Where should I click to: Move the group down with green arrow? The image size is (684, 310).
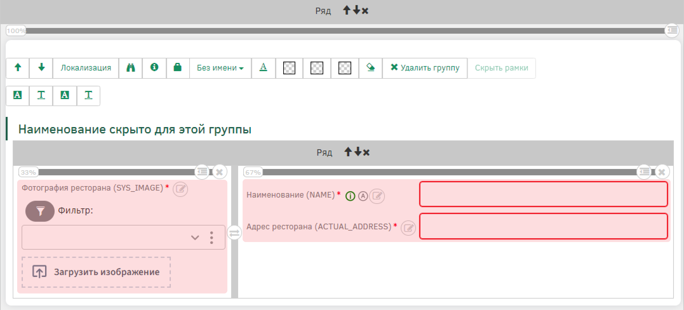[x=41, y=68]
